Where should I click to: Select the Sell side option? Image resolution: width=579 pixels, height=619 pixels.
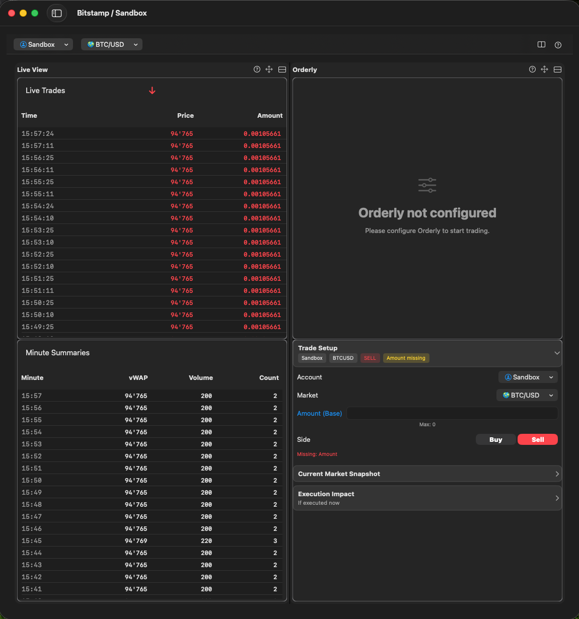coord(538,439)
